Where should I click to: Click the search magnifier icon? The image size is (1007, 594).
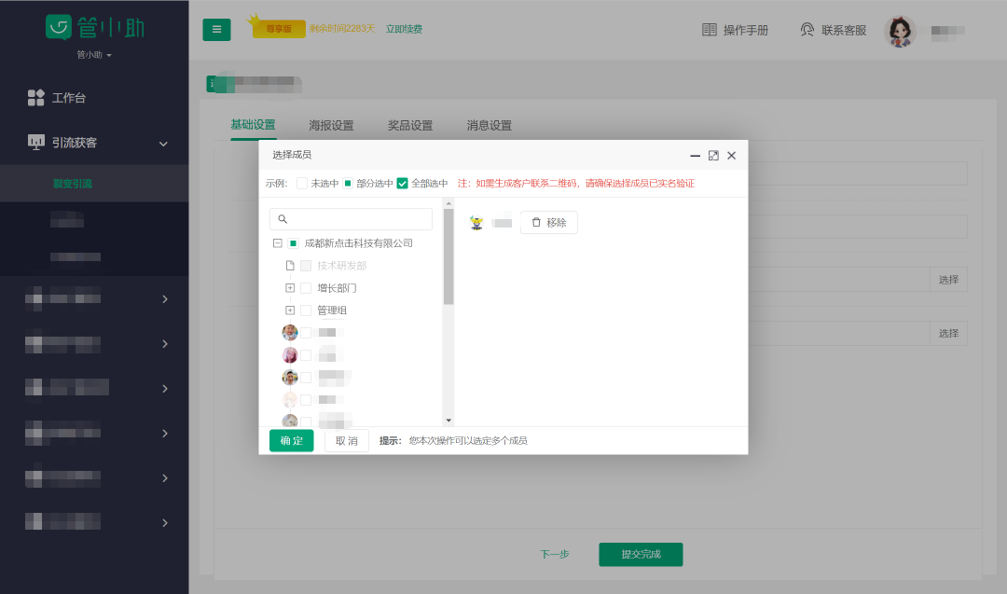[x=283, y=219]
